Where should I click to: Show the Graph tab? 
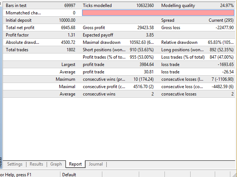pyautogui.click(x=56, y=164)
